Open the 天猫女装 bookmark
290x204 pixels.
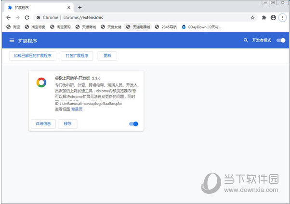click(x=111, y=27)
